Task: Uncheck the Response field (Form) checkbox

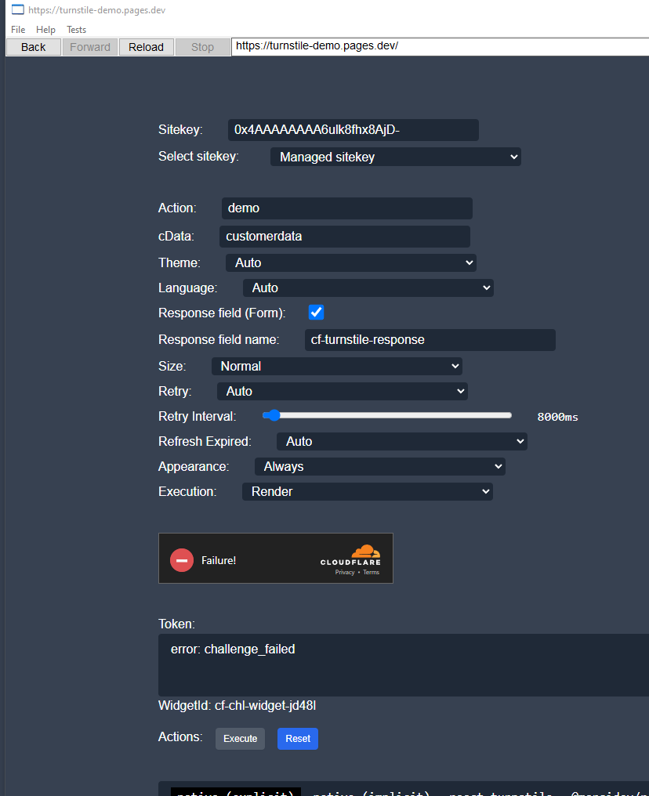Action: (x=316, y=312)
